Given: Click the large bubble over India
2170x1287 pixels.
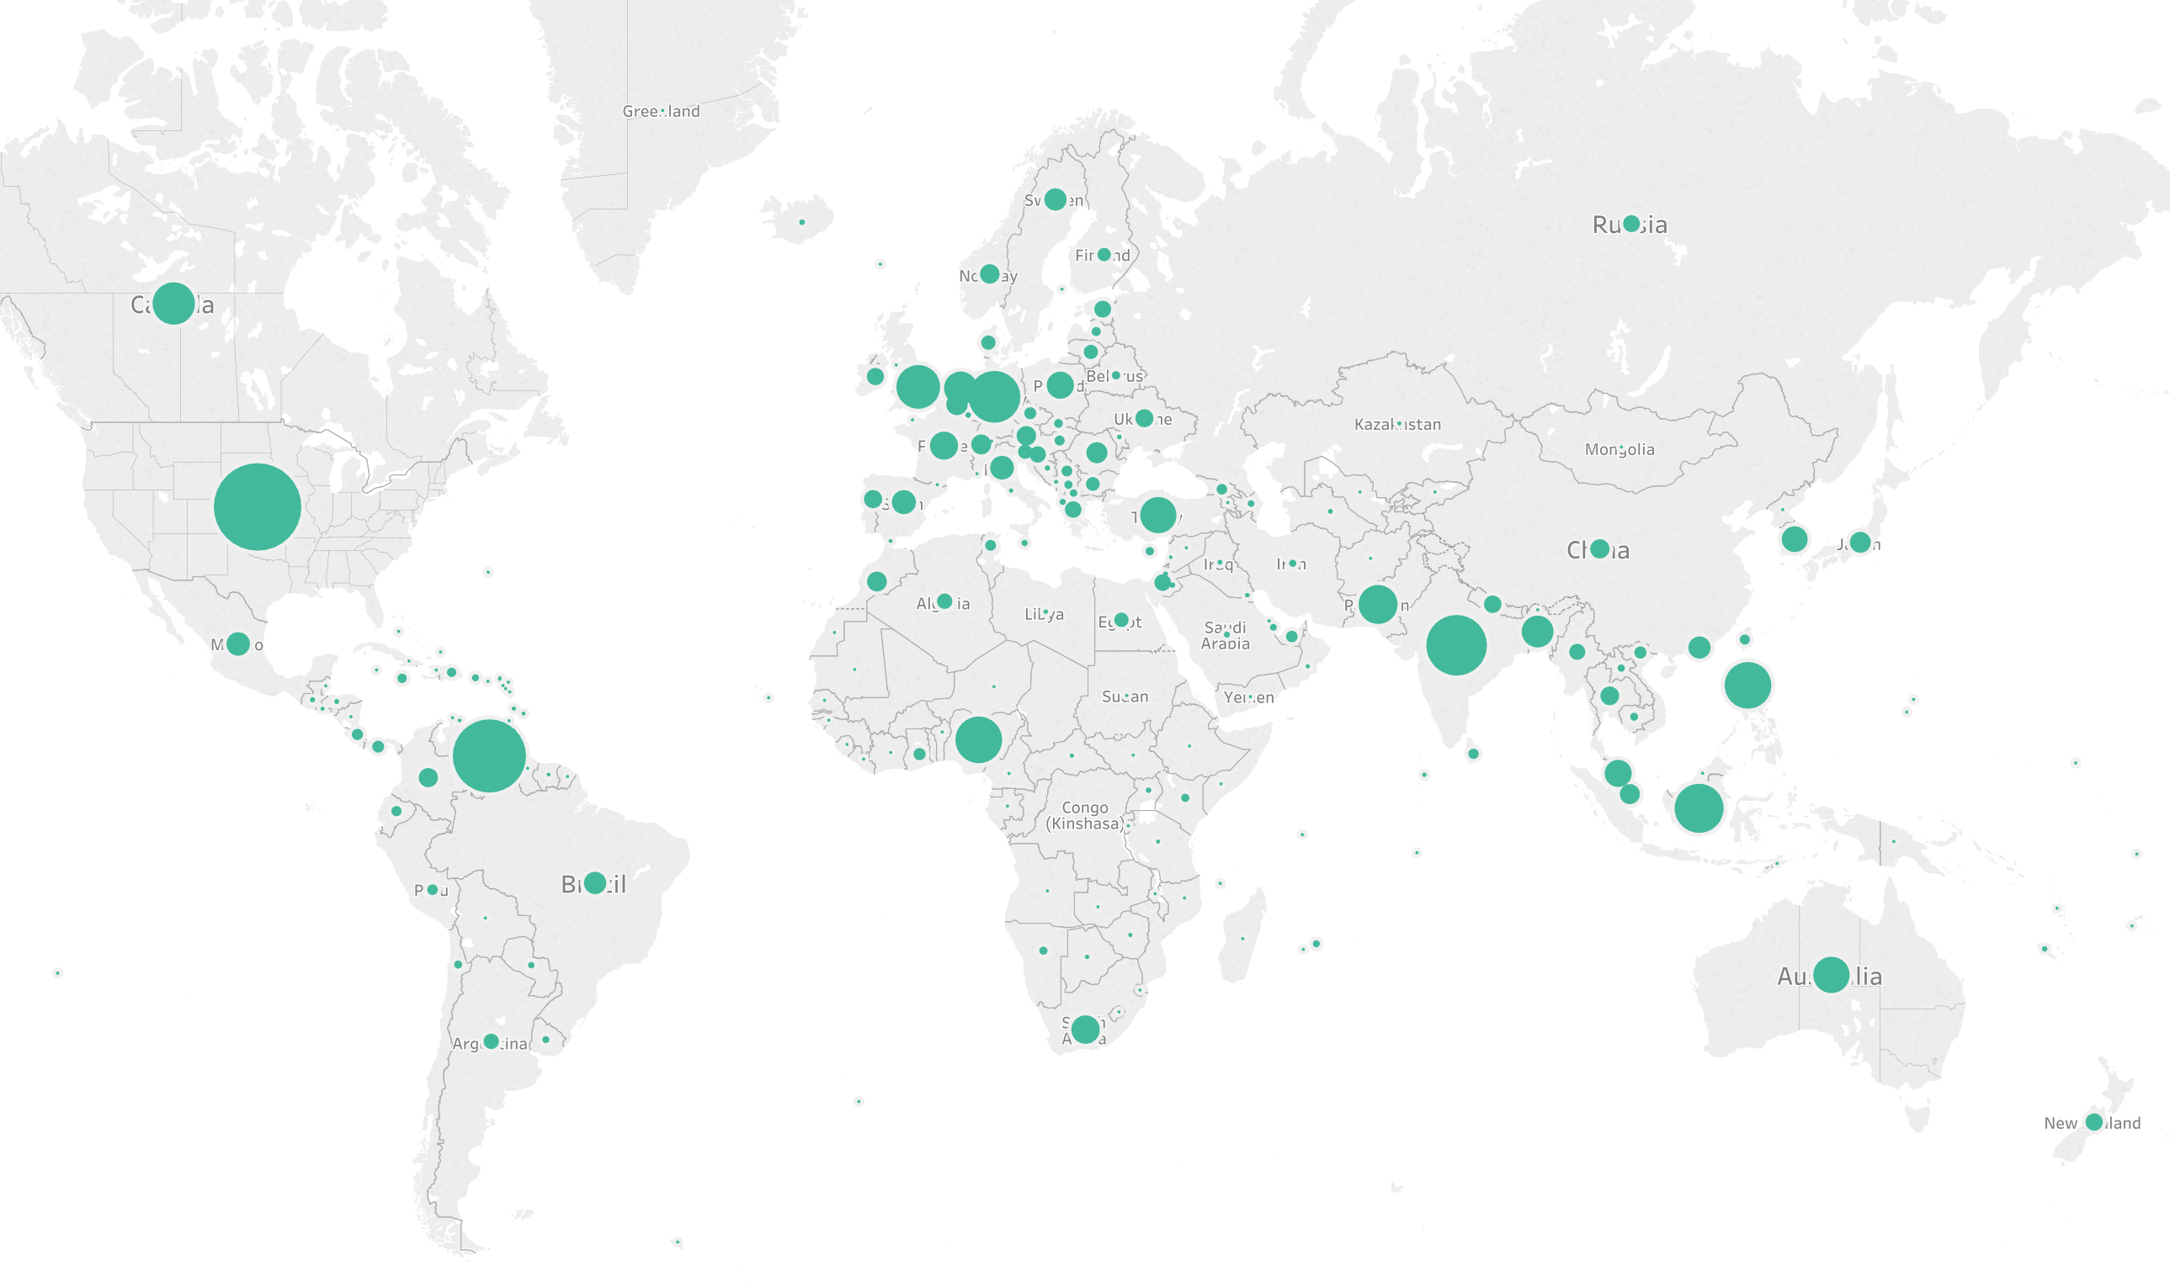Looking at the screenshot, I should click(1456, 645).
